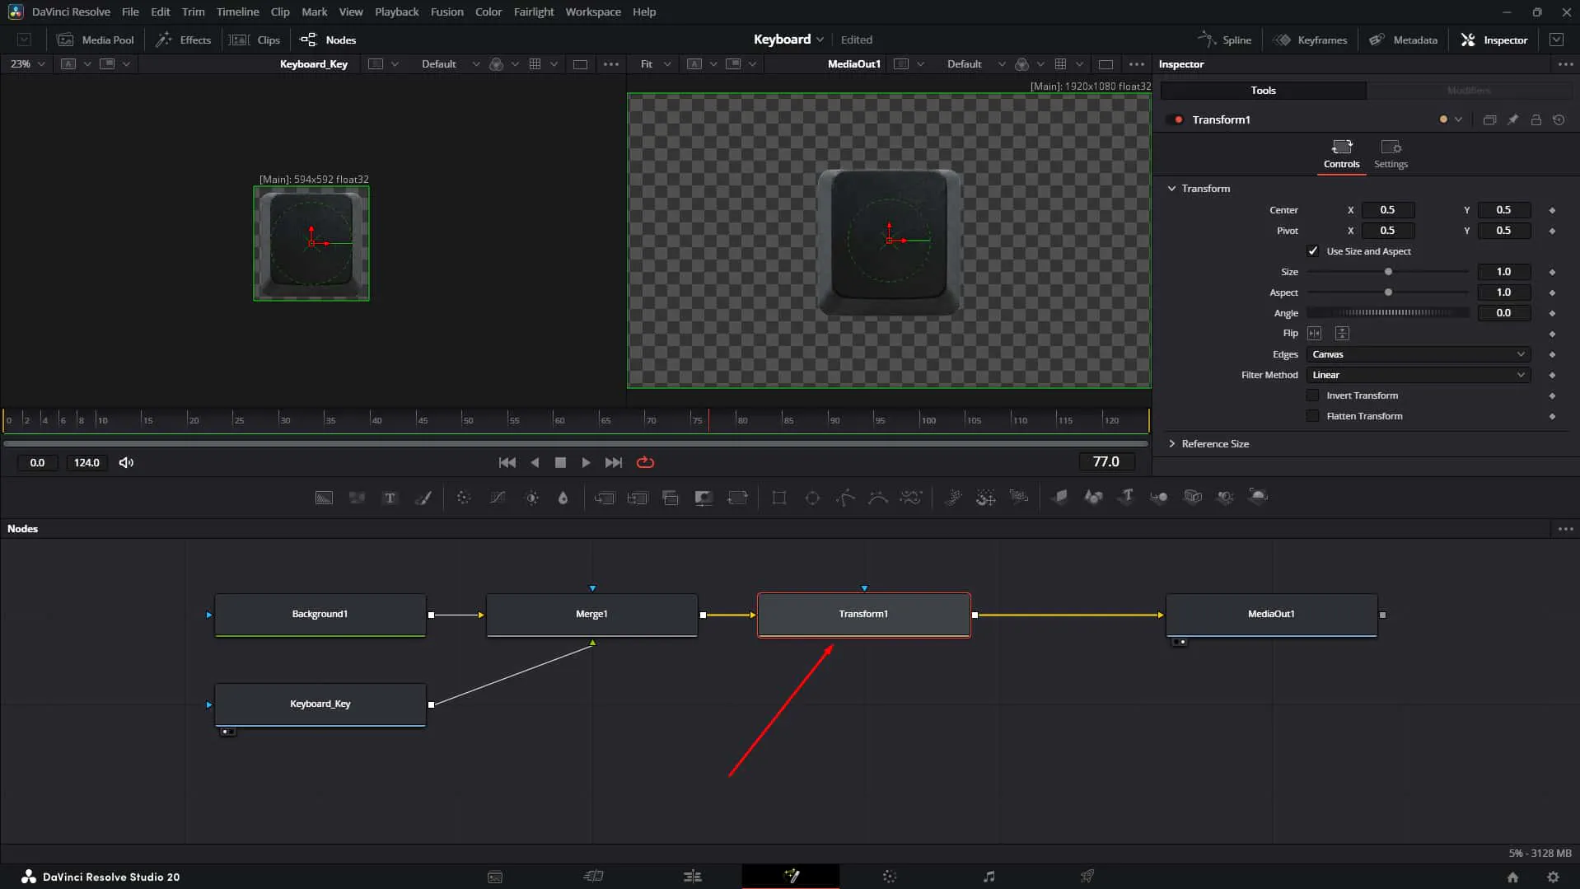Image resolution: width=1580 pixels, height=889 pixels.
Task: Jump to first frame
Action: (x=507, y=462)
